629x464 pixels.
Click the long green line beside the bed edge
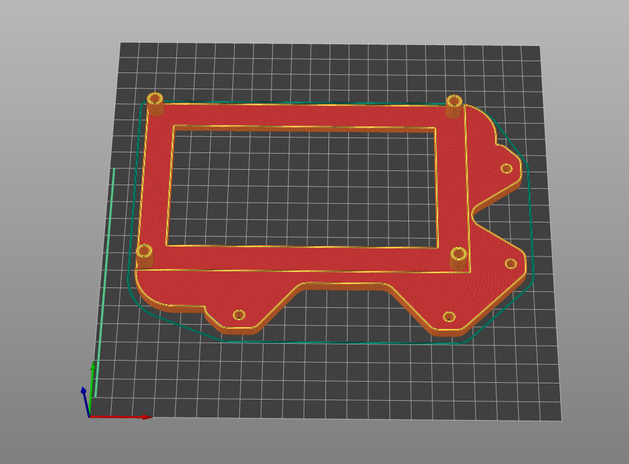click(105, 282)
